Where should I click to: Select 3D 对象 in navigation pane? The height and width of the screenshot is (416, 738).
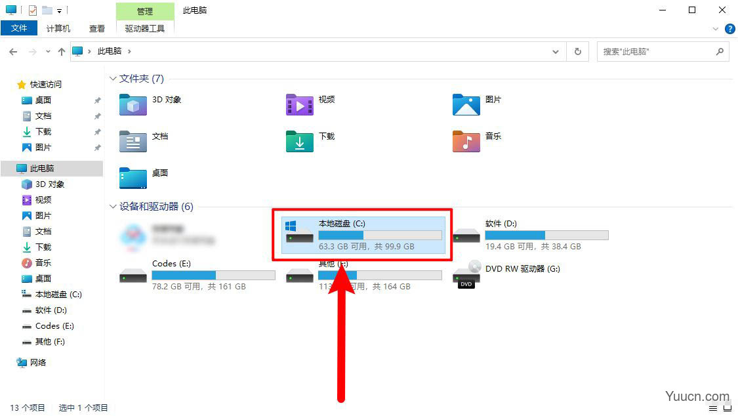50,184
